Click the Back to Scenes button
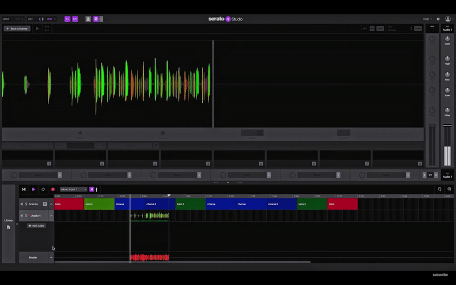 coord(17,28)
